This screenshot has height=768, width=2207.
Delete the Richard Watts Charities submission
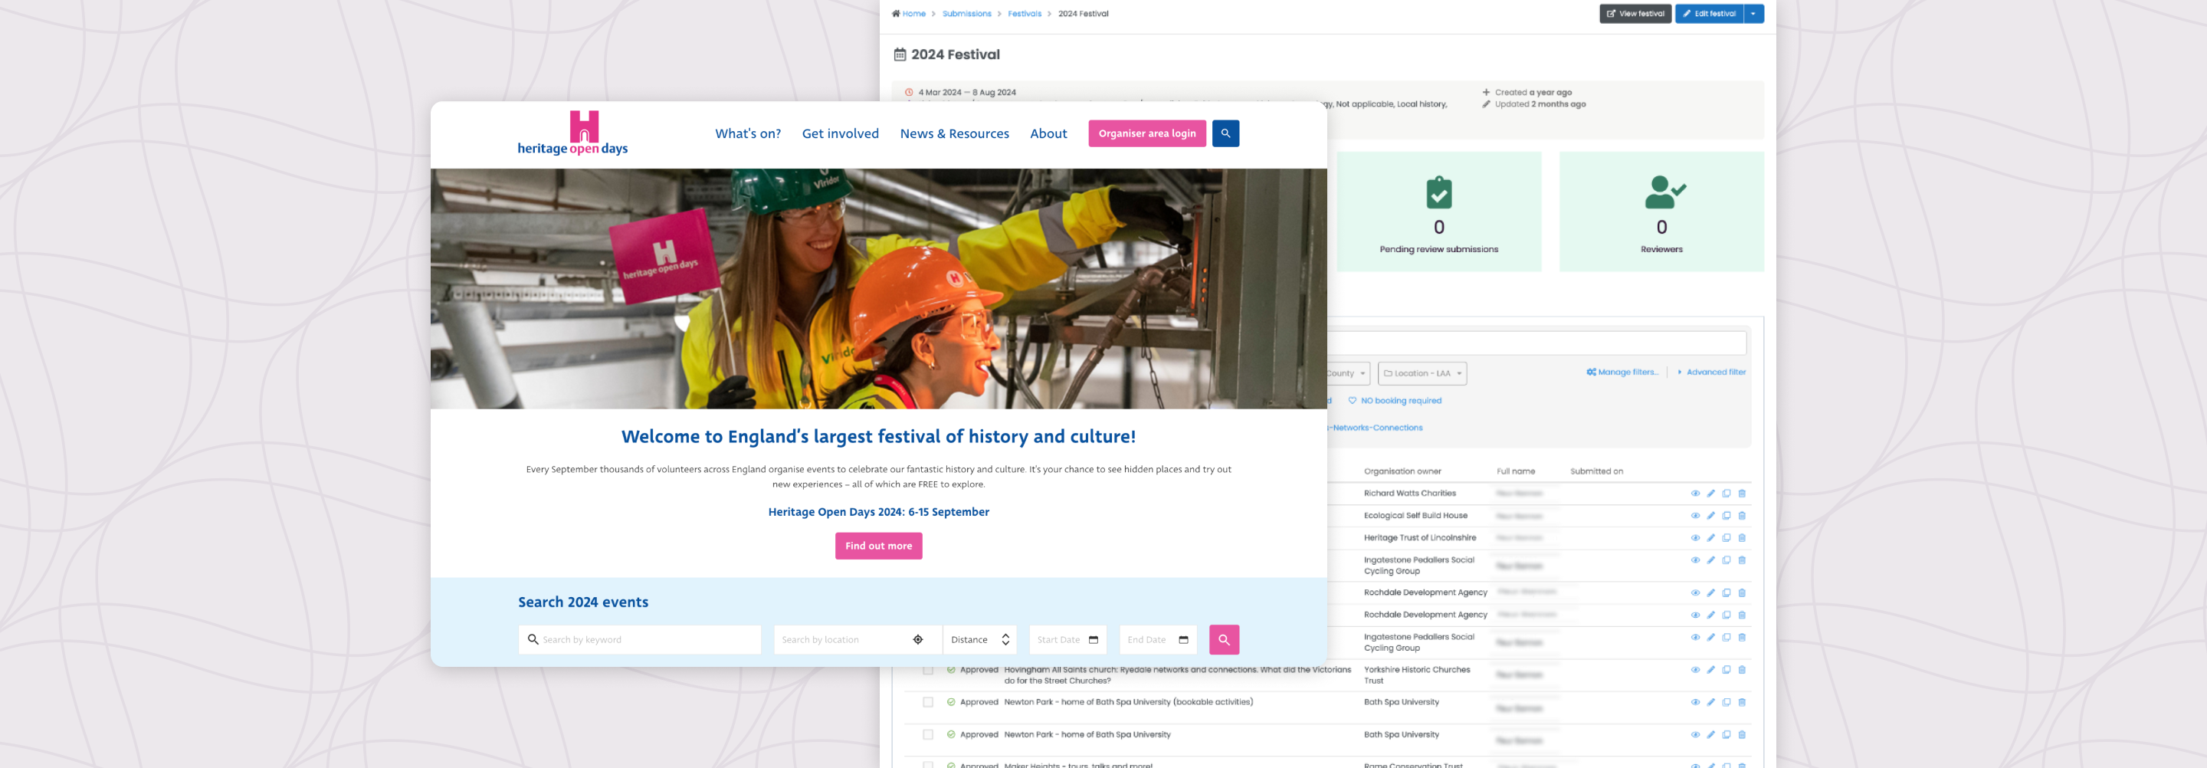click(1741, 494)
